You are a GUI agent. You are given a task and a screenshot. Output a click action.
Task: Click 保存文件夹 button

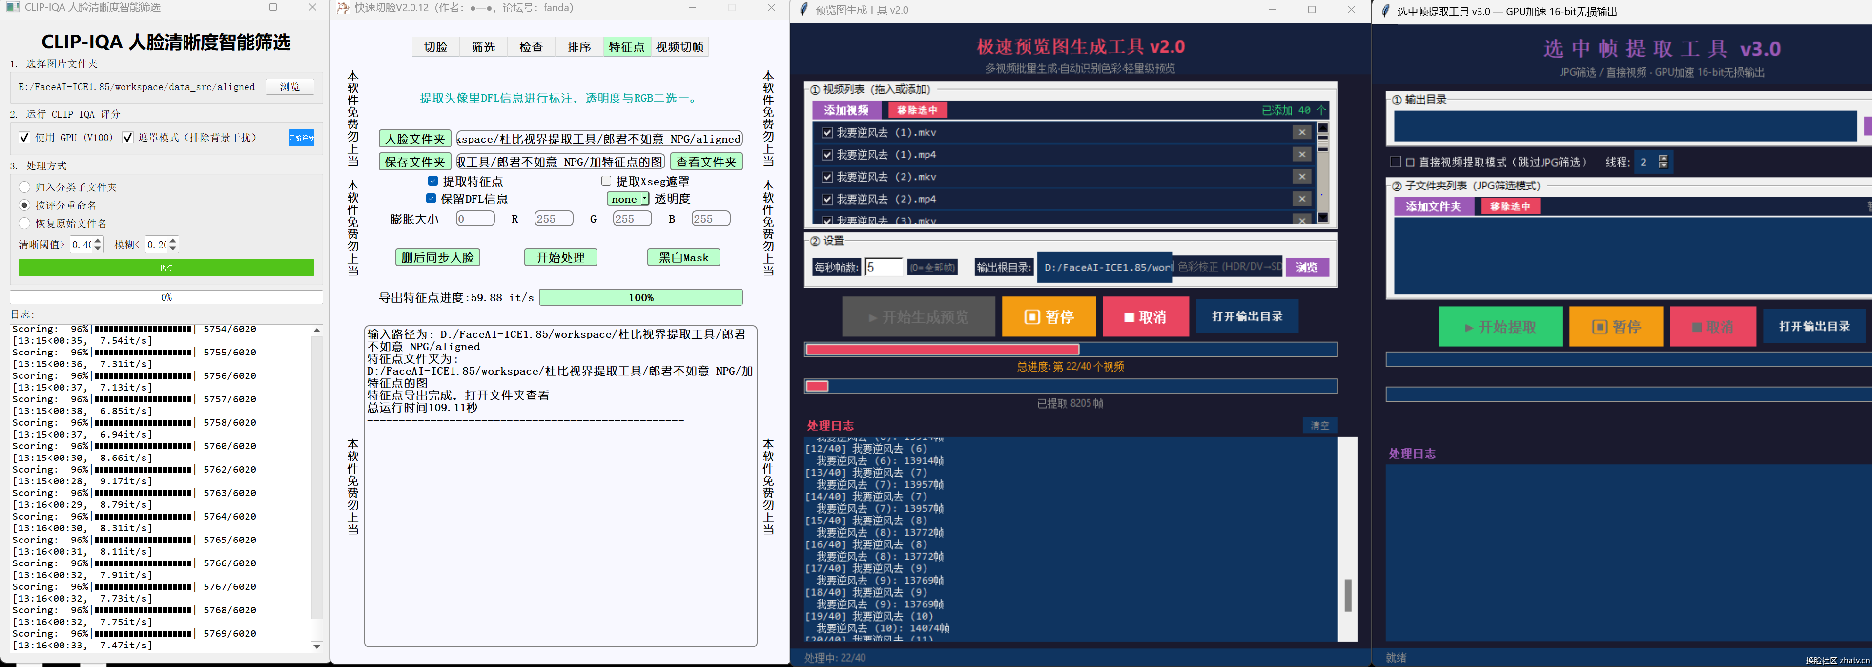(415, 161)
